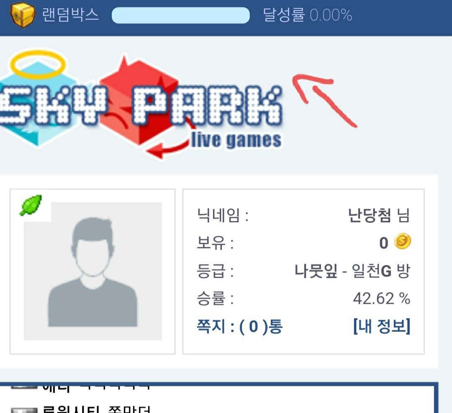The image size is (452, 413).
Task: Click the 룰의시티 쫀만더 list entry icon
Action: [24, 410]
